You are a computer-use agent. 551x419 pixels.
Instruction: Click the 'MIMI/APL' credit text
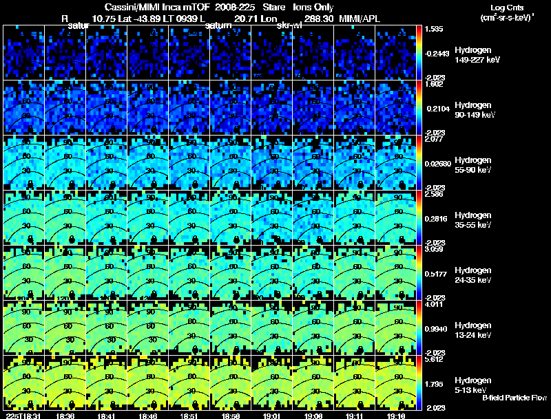(359, 19)
